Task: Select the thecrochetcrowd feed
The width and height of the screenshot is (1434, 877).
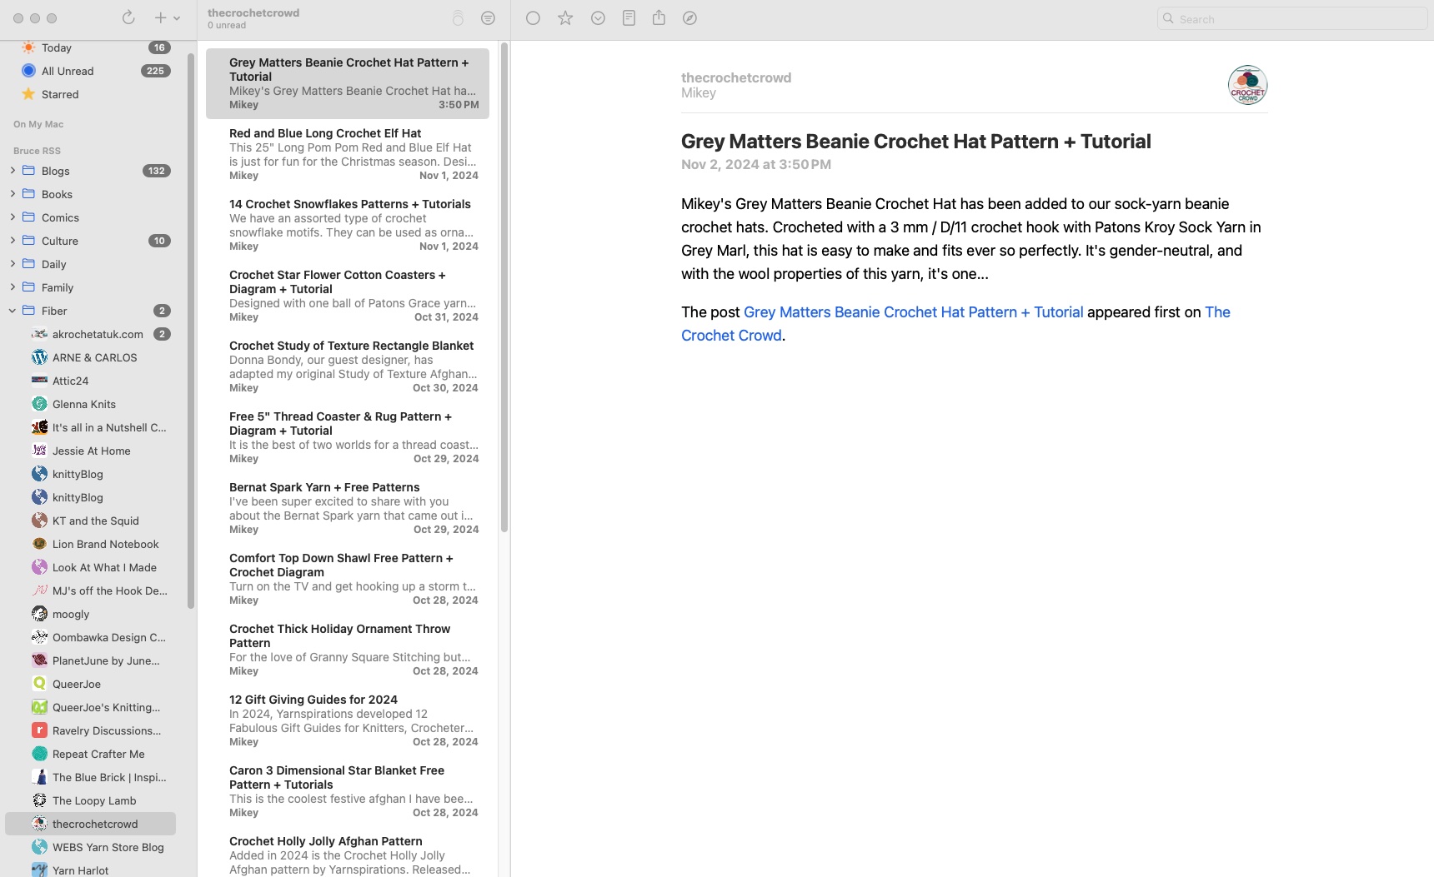Action: (90, 824)
